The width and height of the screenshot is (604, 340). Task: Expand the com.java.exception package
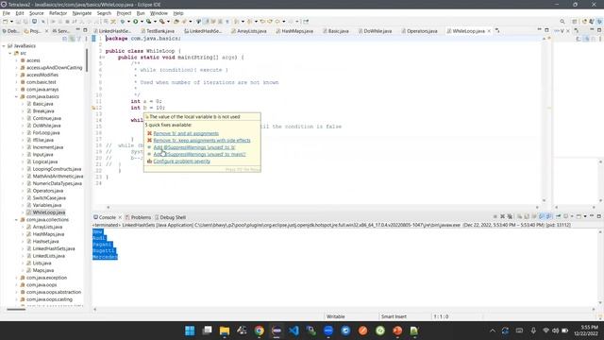tap(17, 278)
